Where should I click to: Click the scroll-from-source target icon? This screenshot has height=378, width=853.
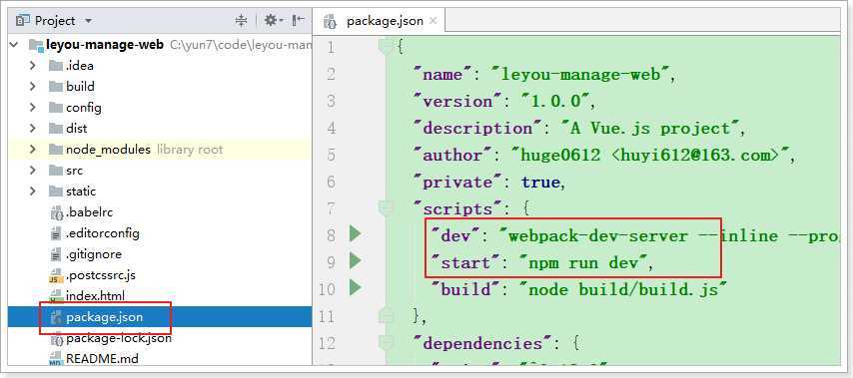(x=241, y=21)
